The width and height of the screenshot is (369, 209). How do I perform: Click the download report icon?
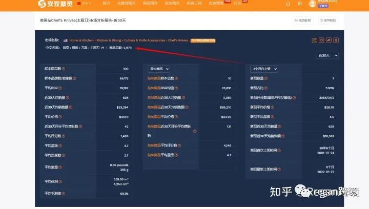point(336,40)
